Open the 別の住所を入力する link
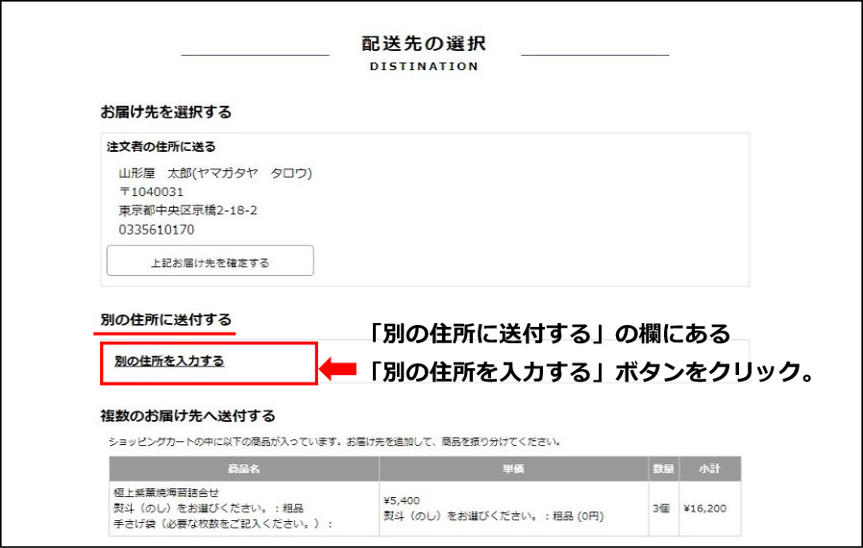Viewport: 863px width, 548px height. click(x=169, y=361)
